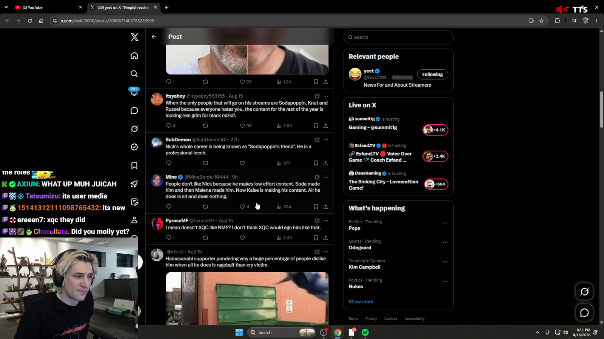This screenshot has height=339, width=604.
Task: Ask Grok to explain itsyaboy's post
Action: click(x=317, y=96)
